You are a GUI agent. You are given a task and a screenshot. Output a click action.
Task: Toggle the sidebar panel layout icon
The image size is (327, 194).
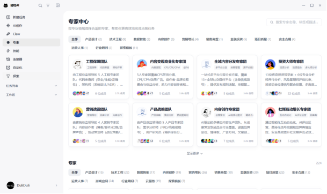coord(58,5)
